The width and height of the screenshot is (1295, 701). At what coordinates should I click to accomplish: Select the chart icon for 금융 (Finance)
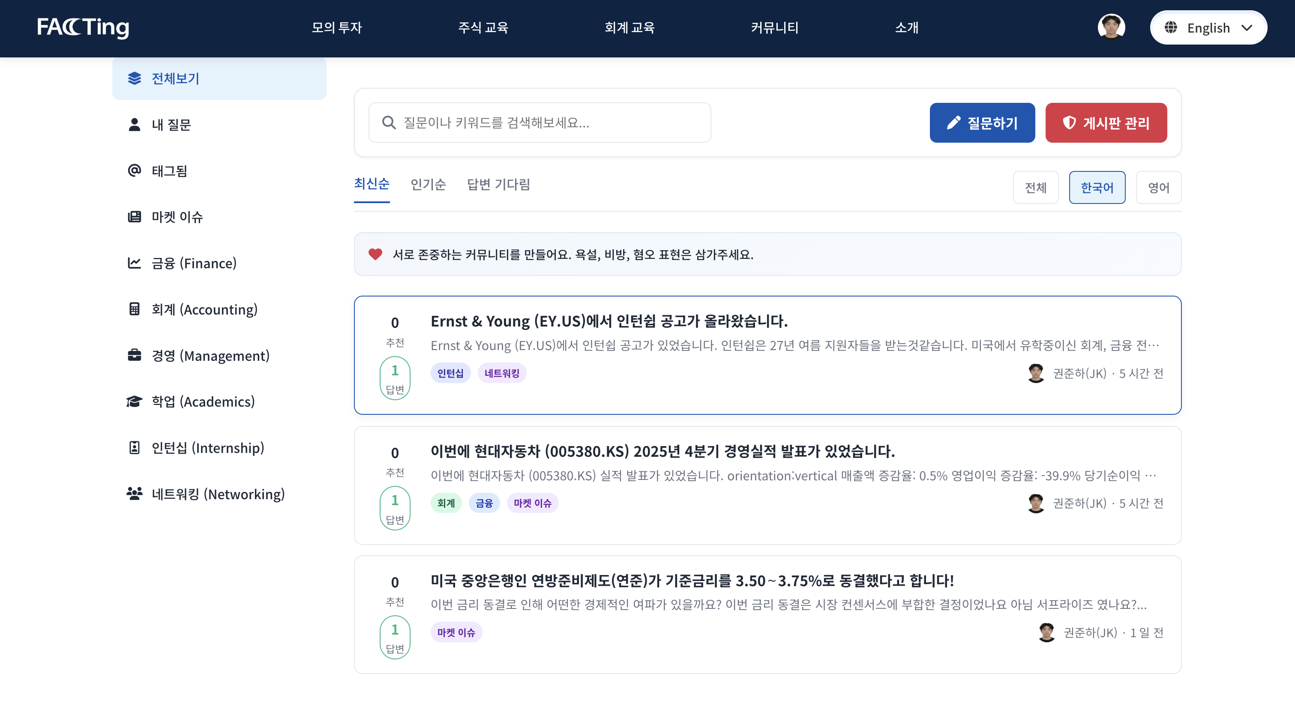click(134, 263)
